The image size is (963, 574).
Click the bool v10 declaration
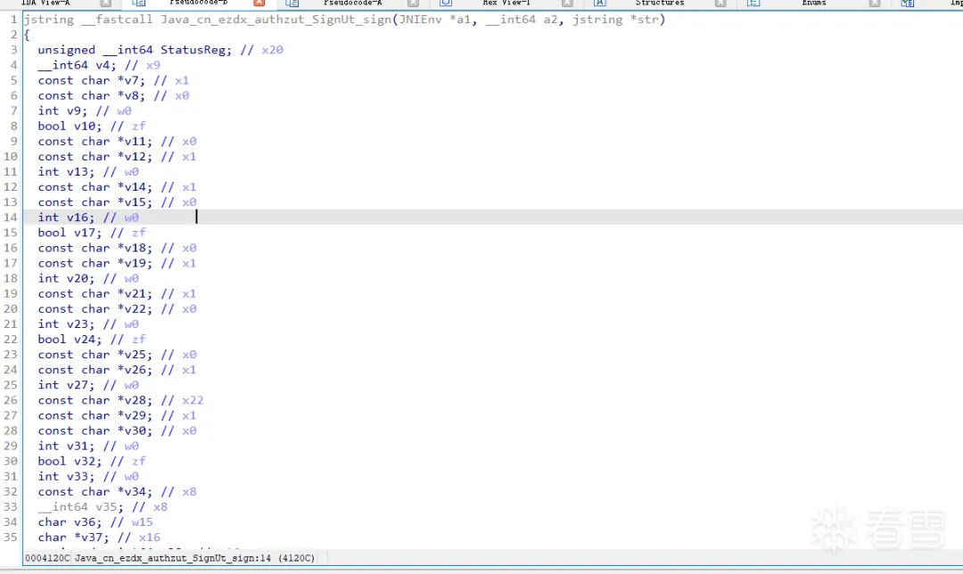(70, 127)
